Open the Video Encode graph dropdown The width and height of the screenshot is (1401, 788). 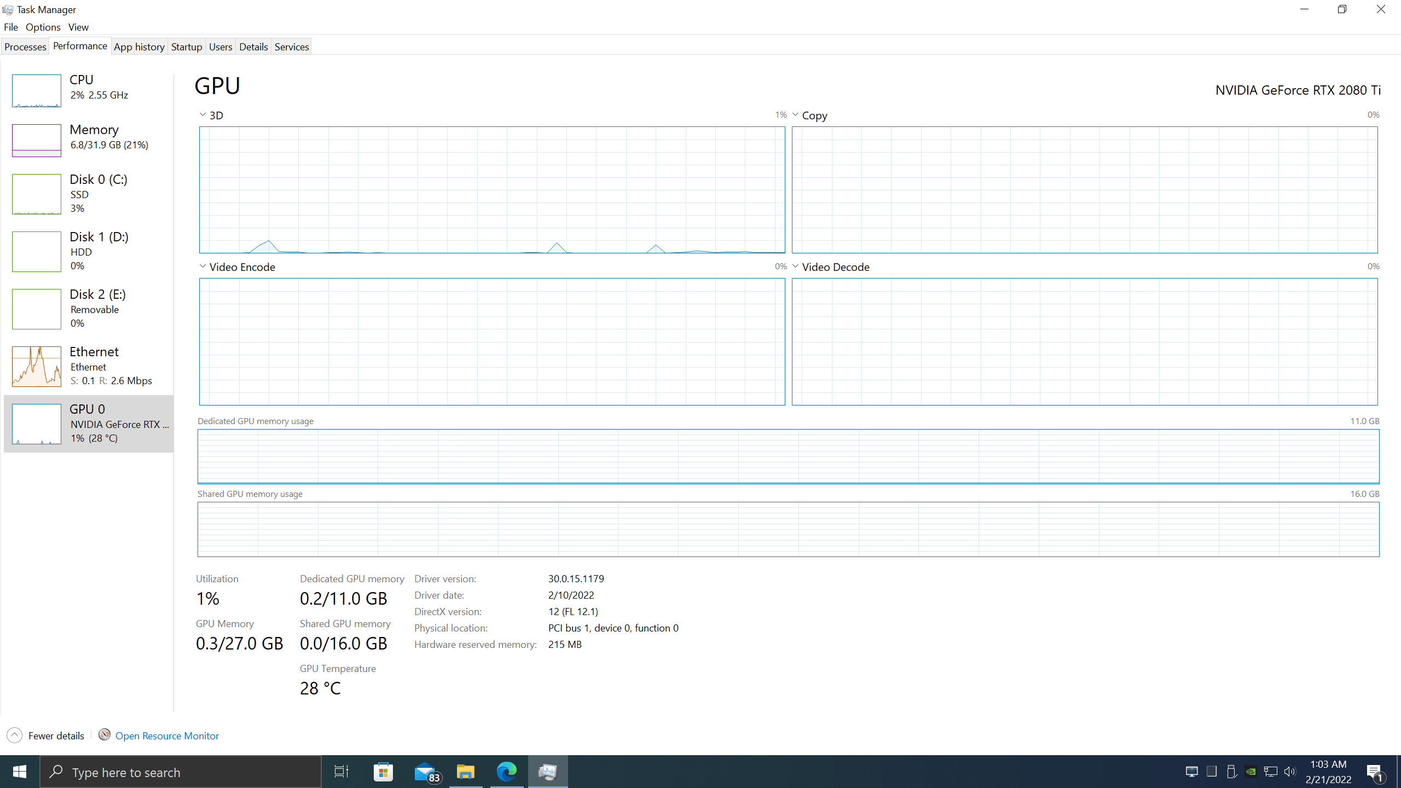[203, 266]
